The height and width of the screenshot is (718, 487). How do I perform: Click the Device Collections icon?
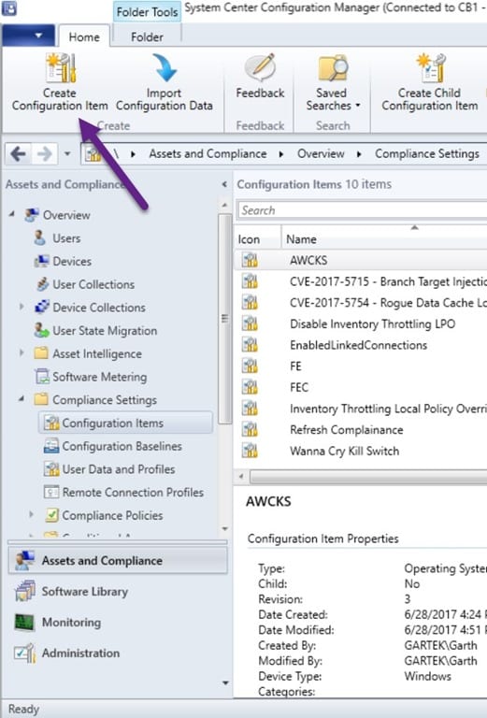[x=42, y=307]
